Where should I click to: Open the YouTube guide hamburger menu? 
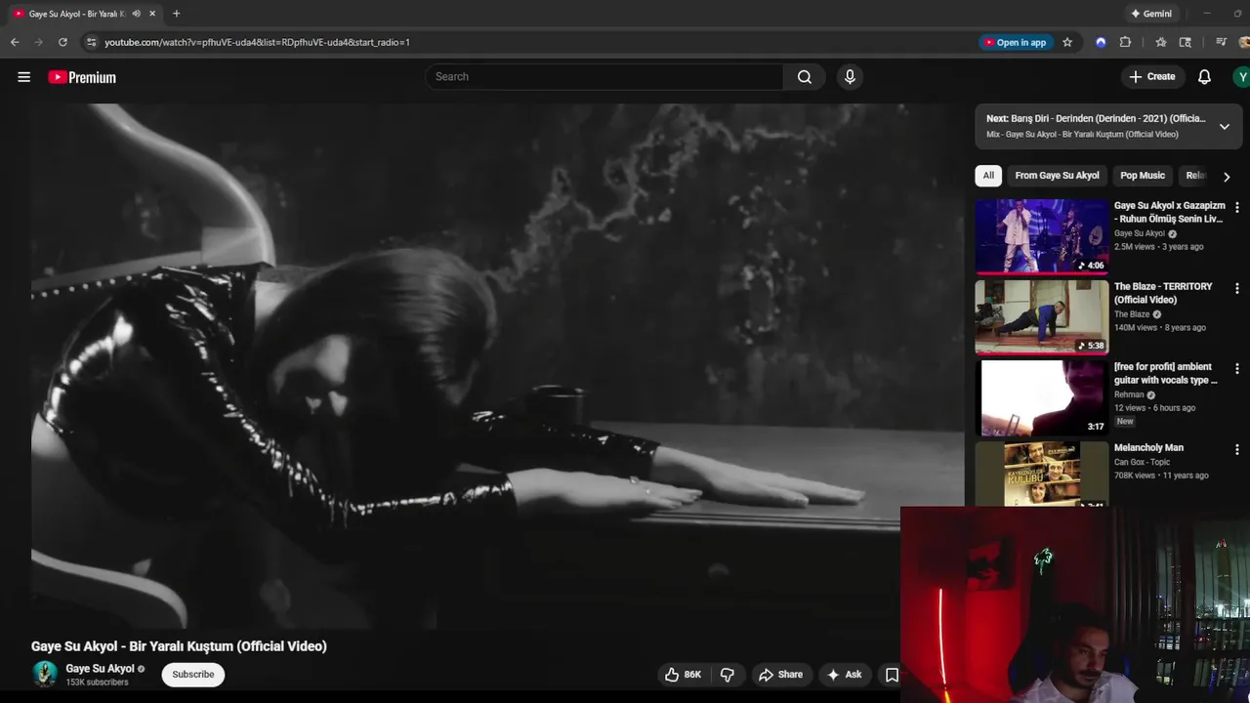click(x=23, y=77)
